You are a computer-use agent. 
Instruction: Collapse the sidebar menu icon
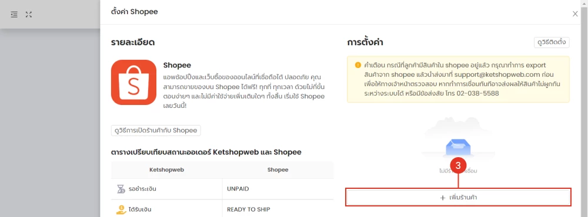pos(14,15)
